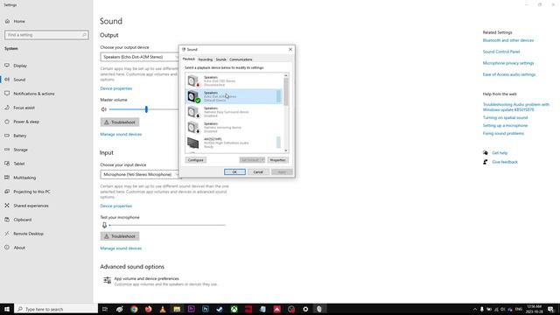Click Troubleshoot under Input
The image size is (560, 315).
point(120,236)
